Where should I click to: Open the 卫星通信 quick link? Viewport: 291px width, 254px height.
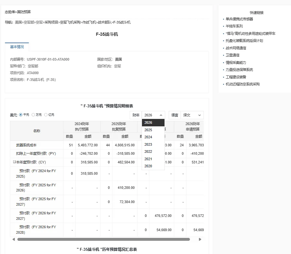232,55
